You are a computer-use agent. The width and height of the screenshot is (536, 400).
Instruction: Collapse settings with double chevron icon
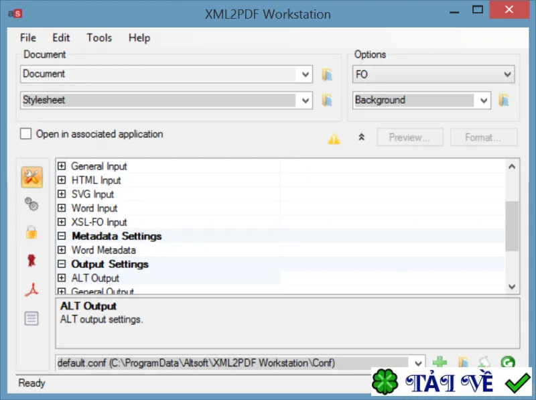[361, 137]
